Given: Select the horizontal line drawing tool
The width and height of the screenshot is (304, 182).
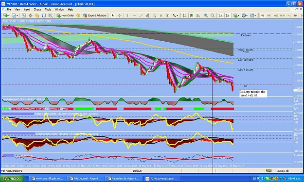Looking at the screenshot, I should point(134,16).
